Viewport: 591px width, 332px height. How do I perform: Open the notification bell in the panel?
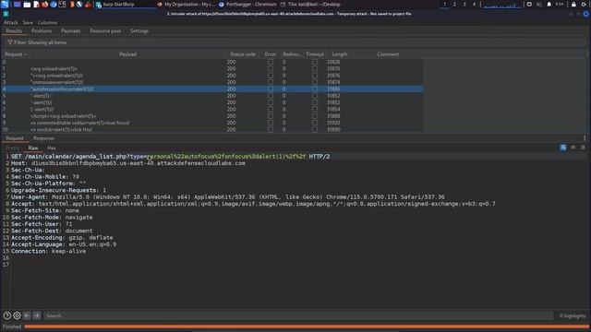point(549,4)
